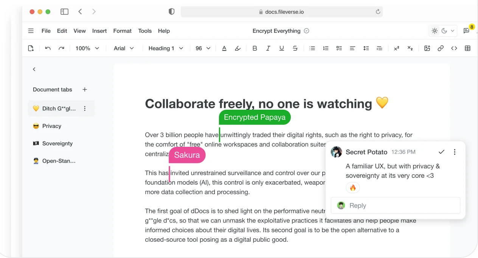Toggle subscript formatting
The width and height of the screenshot is (478, 258).
[x=410, y=48]
